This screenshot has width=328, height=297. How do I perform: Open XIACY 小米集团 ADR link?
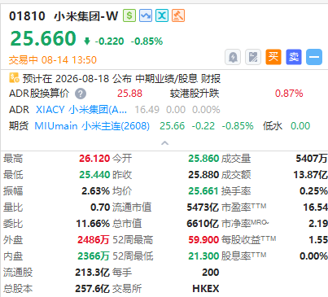tap(81, 110)
